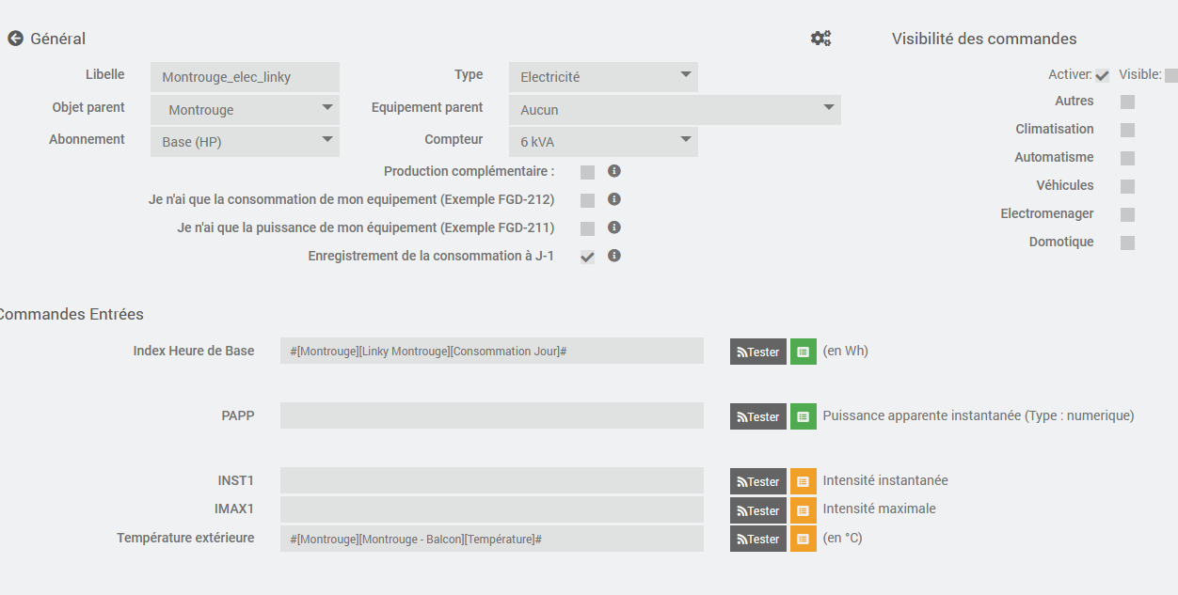Uncheck Enregistrement de la consommation à J-1
Screen dimensions: 1178x595
click(587, 257)
